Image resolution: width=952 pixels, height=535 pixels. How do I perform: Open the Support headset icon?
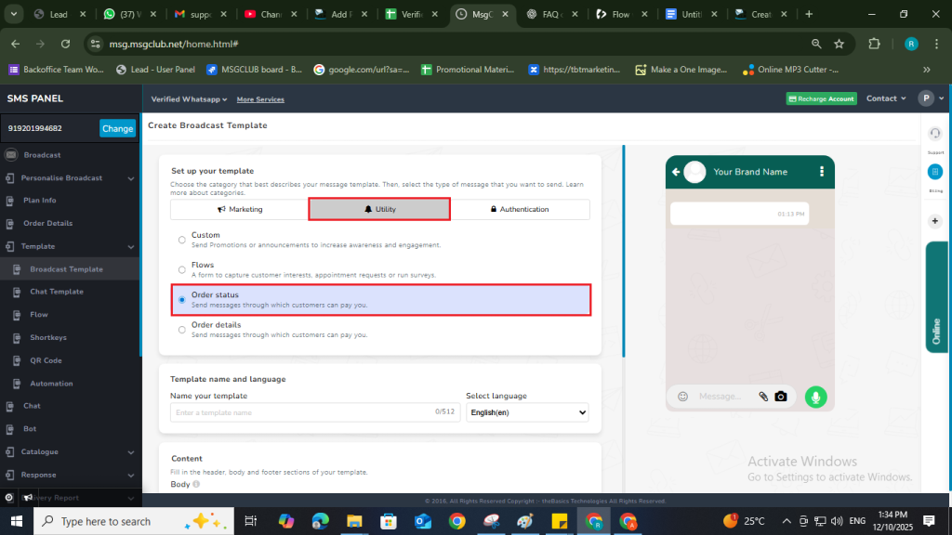934,134
